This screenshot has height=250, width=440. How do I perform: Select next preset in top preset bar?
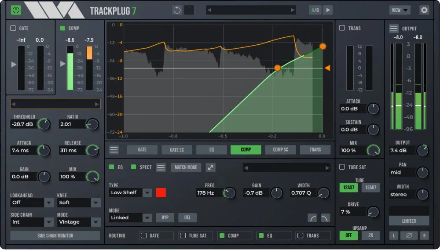point(293,11)
